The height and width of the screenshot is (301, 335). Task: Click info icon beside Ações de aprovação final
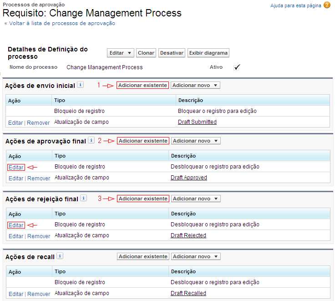tap(91, 140)
